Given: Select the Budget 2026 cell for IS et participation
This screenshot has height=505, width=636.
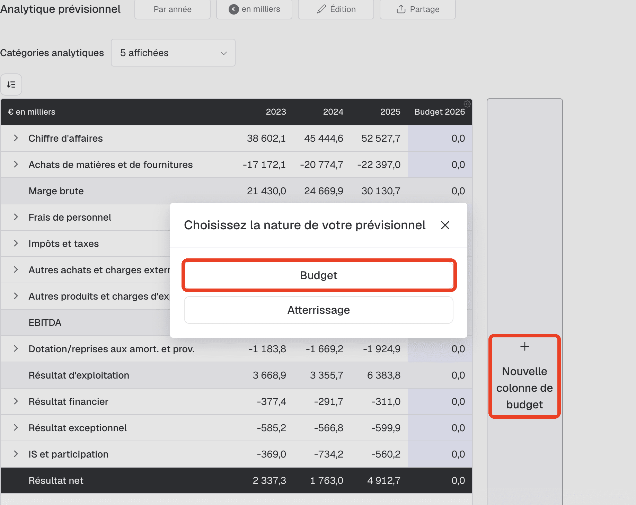Looking at the screenshot, I should (440, 454).
